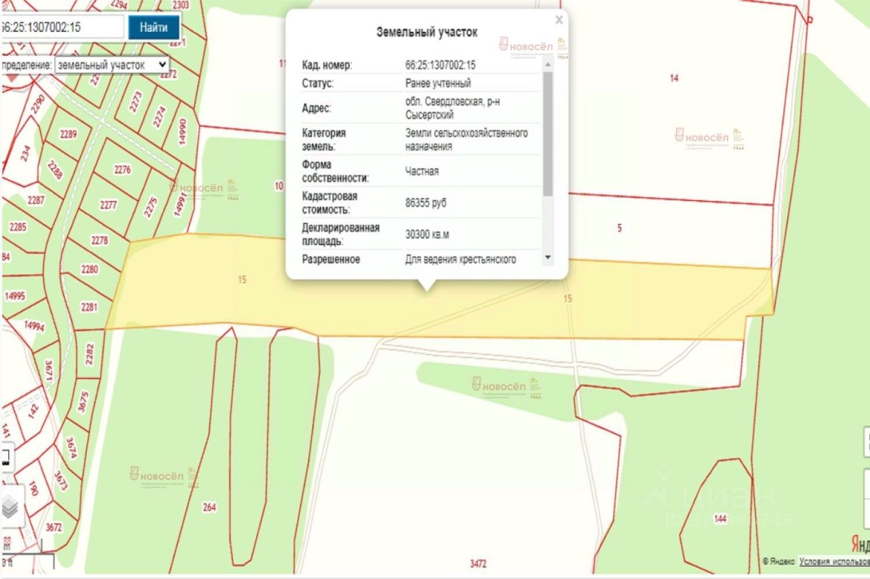
Task: Click the Найти search button
Action: coord(154,27)
